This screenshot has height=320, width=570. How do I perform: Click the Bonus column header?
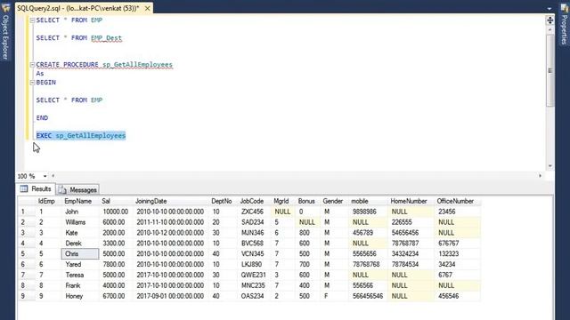tap(308, 201)
